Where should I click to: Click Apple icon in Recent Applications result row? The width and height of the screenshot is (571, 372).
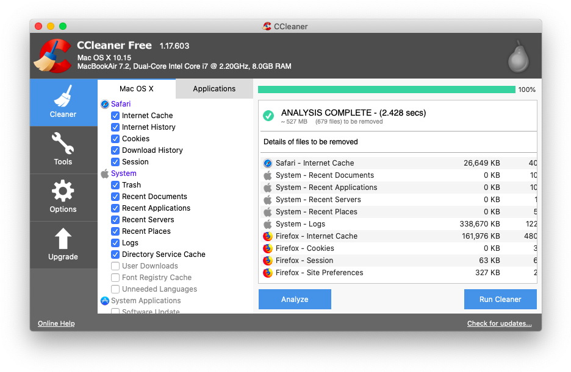pos(268,188)
